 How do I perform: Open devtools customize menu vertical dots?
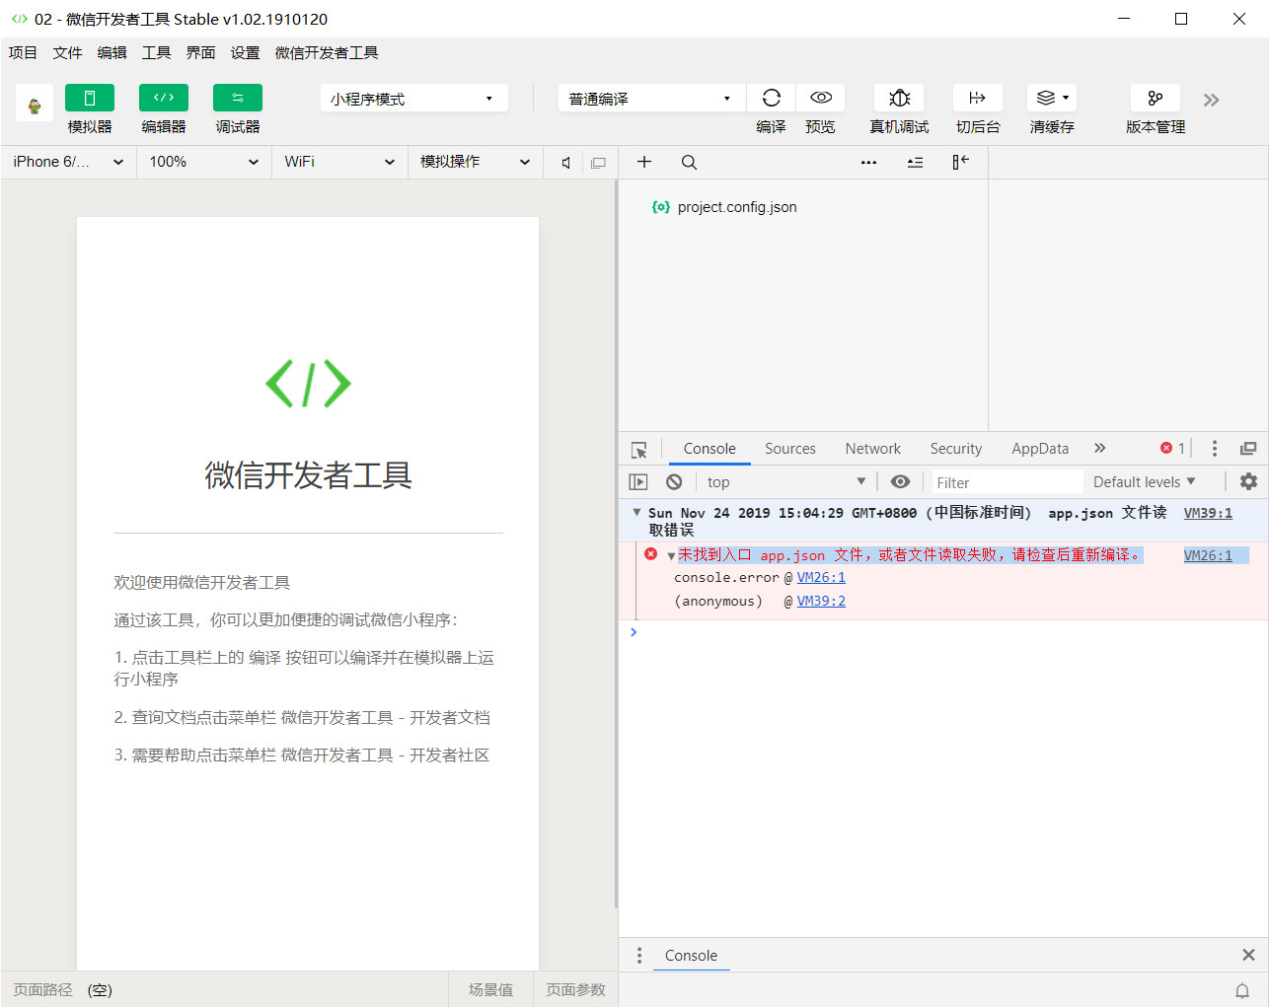pos(1215,449)
